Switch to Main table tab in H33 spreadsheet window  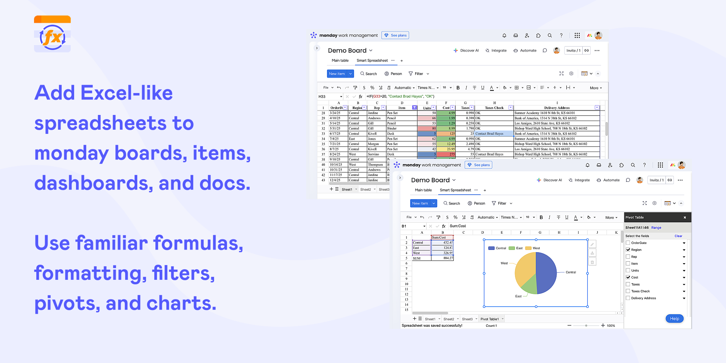[340, 60]
